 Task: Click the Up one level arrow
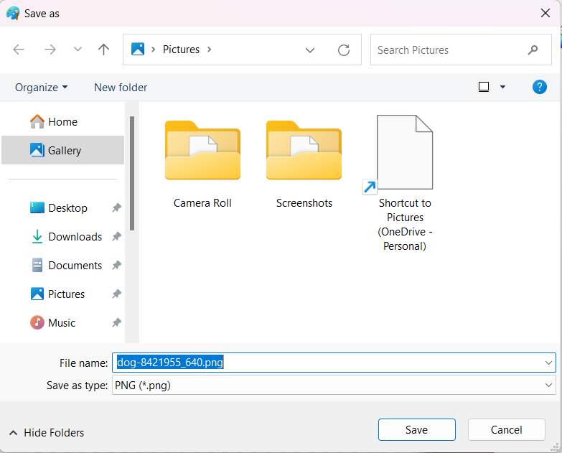click(x=104, y=50)
